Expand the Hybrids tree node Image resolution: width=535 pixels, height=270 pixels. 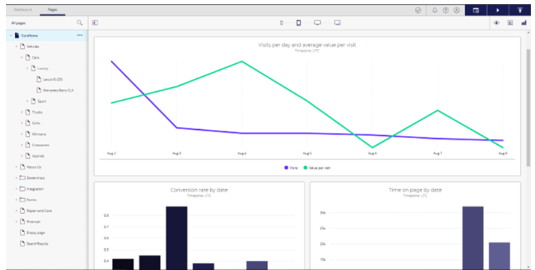(x=22, y=156)
